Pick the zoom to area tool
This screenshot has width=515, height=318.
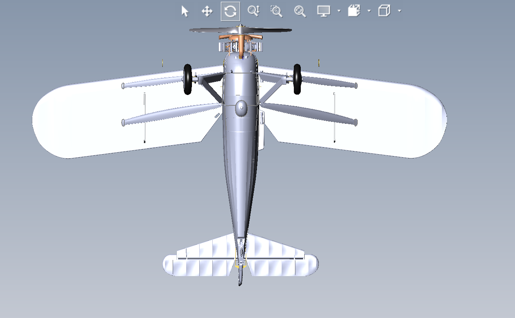(277, 11)
